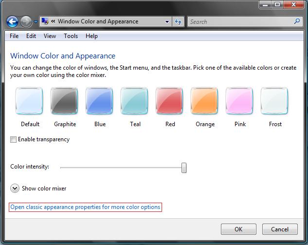
Task: Go back with the blue back arrow
Action: pyautogui.click(x=12, y=21)
